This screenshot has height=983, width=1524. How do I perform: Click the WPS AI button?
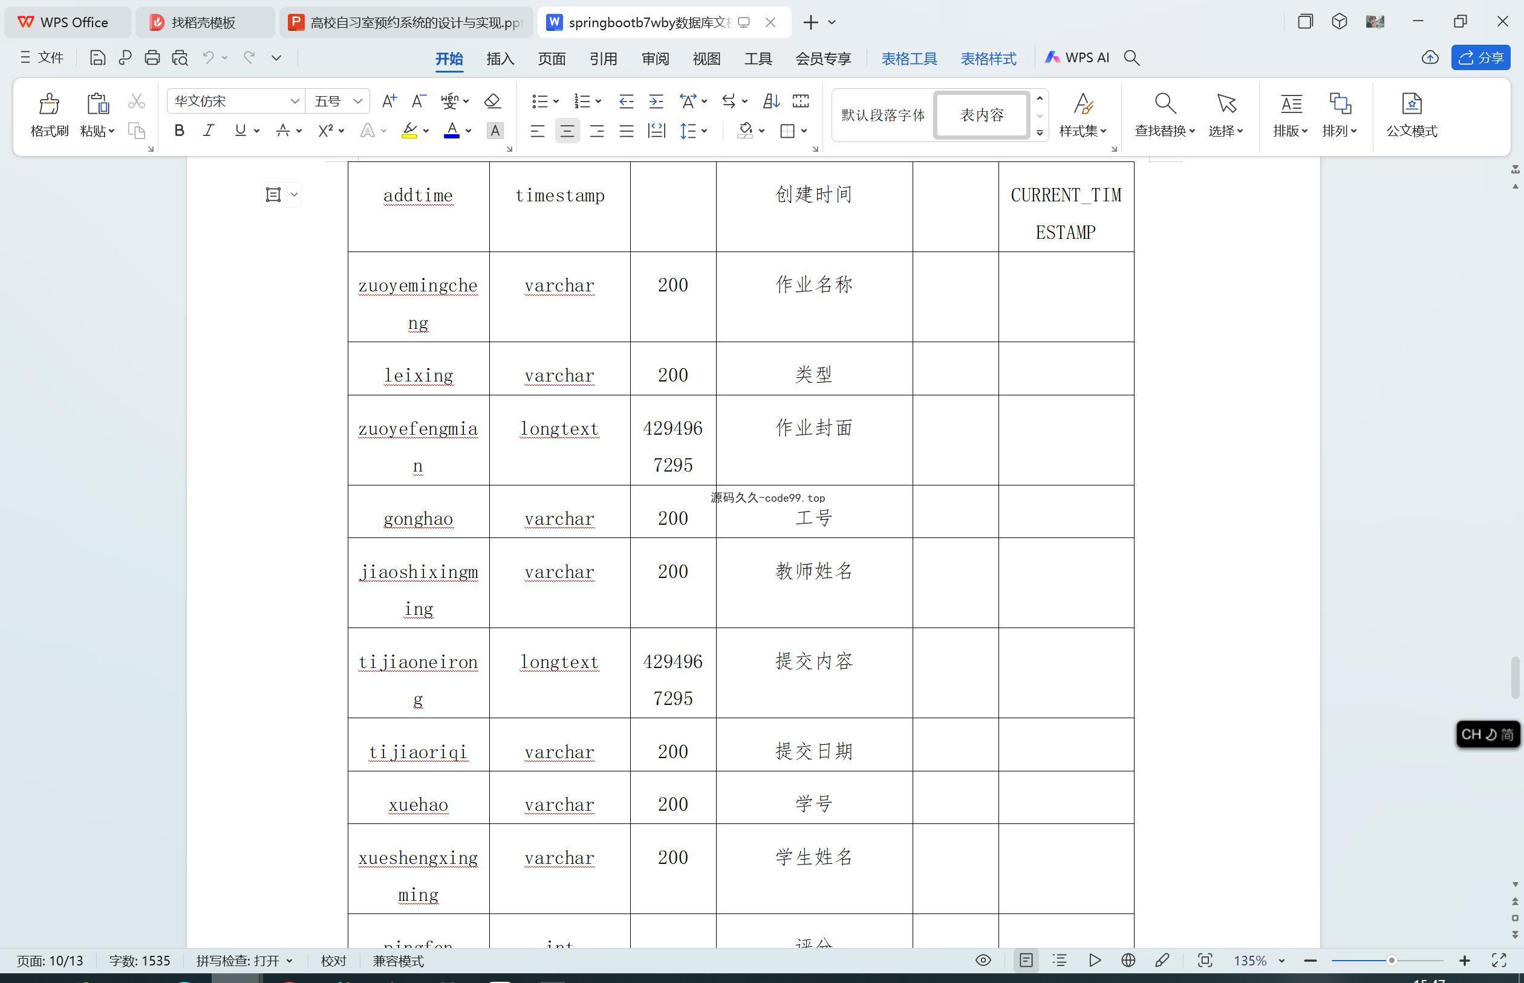pyautogui.click(x=1077, y=57)
